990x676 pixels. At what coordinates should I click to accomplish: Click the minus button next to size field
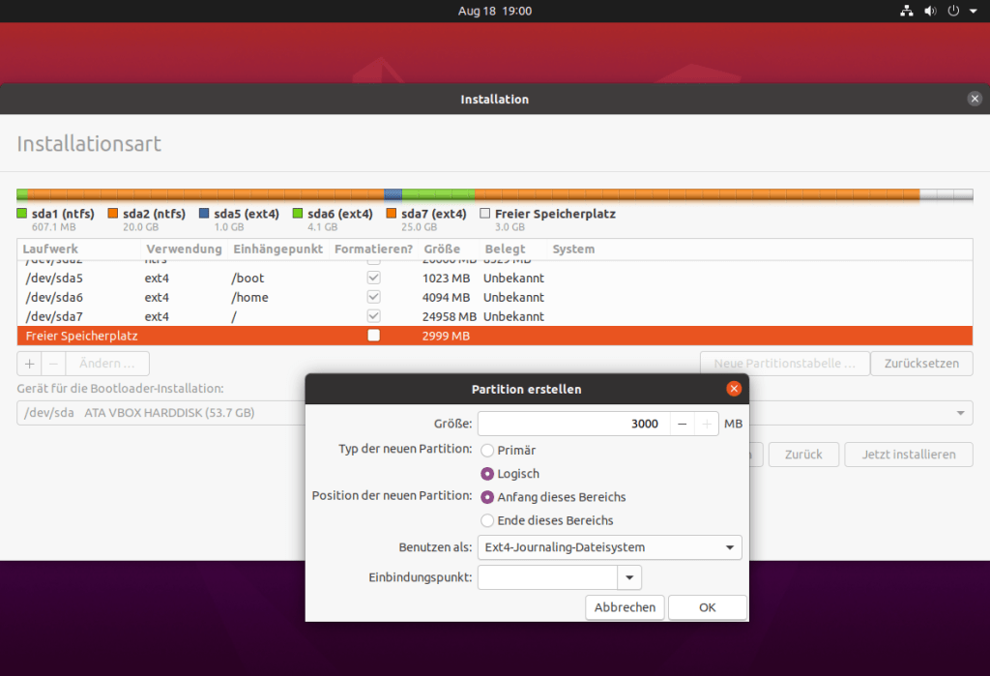tap(682, 424)
